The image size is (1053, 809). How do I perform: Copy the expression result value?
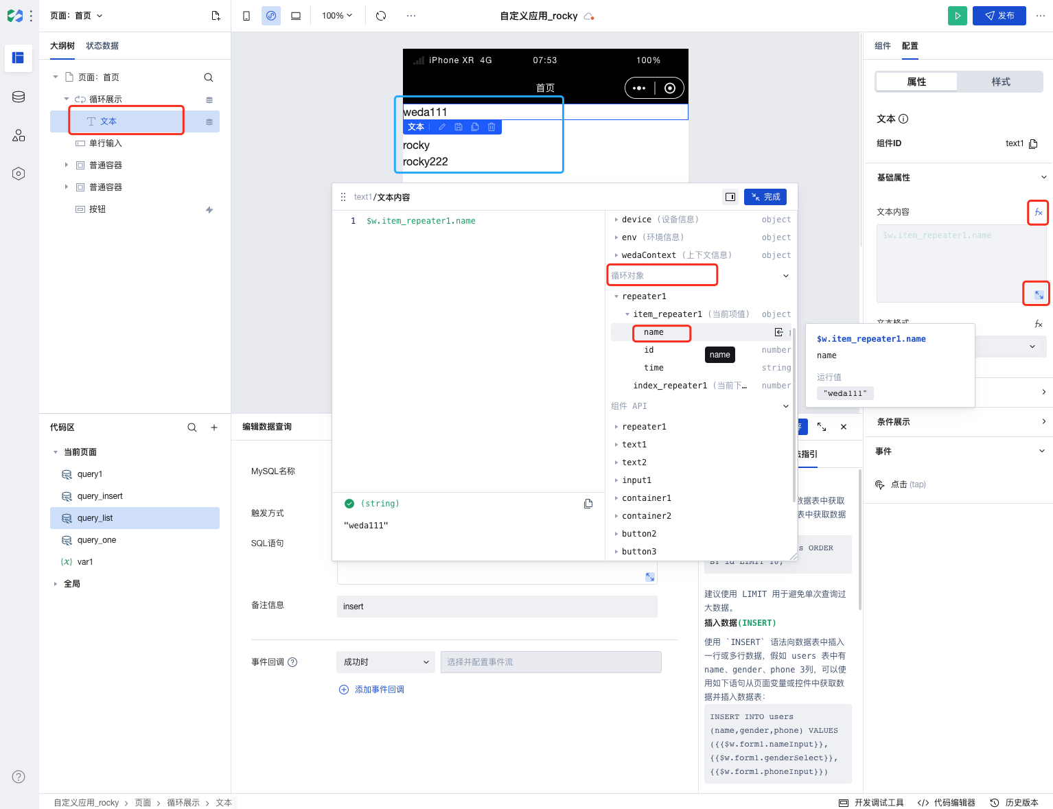(588, 504)
